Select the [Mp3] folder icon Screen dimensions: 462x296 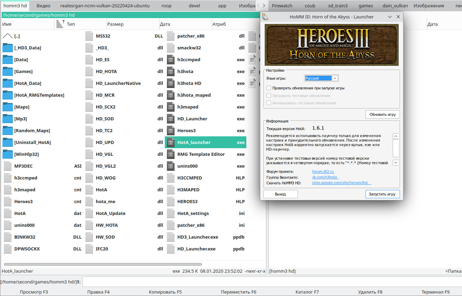[7, 119]
